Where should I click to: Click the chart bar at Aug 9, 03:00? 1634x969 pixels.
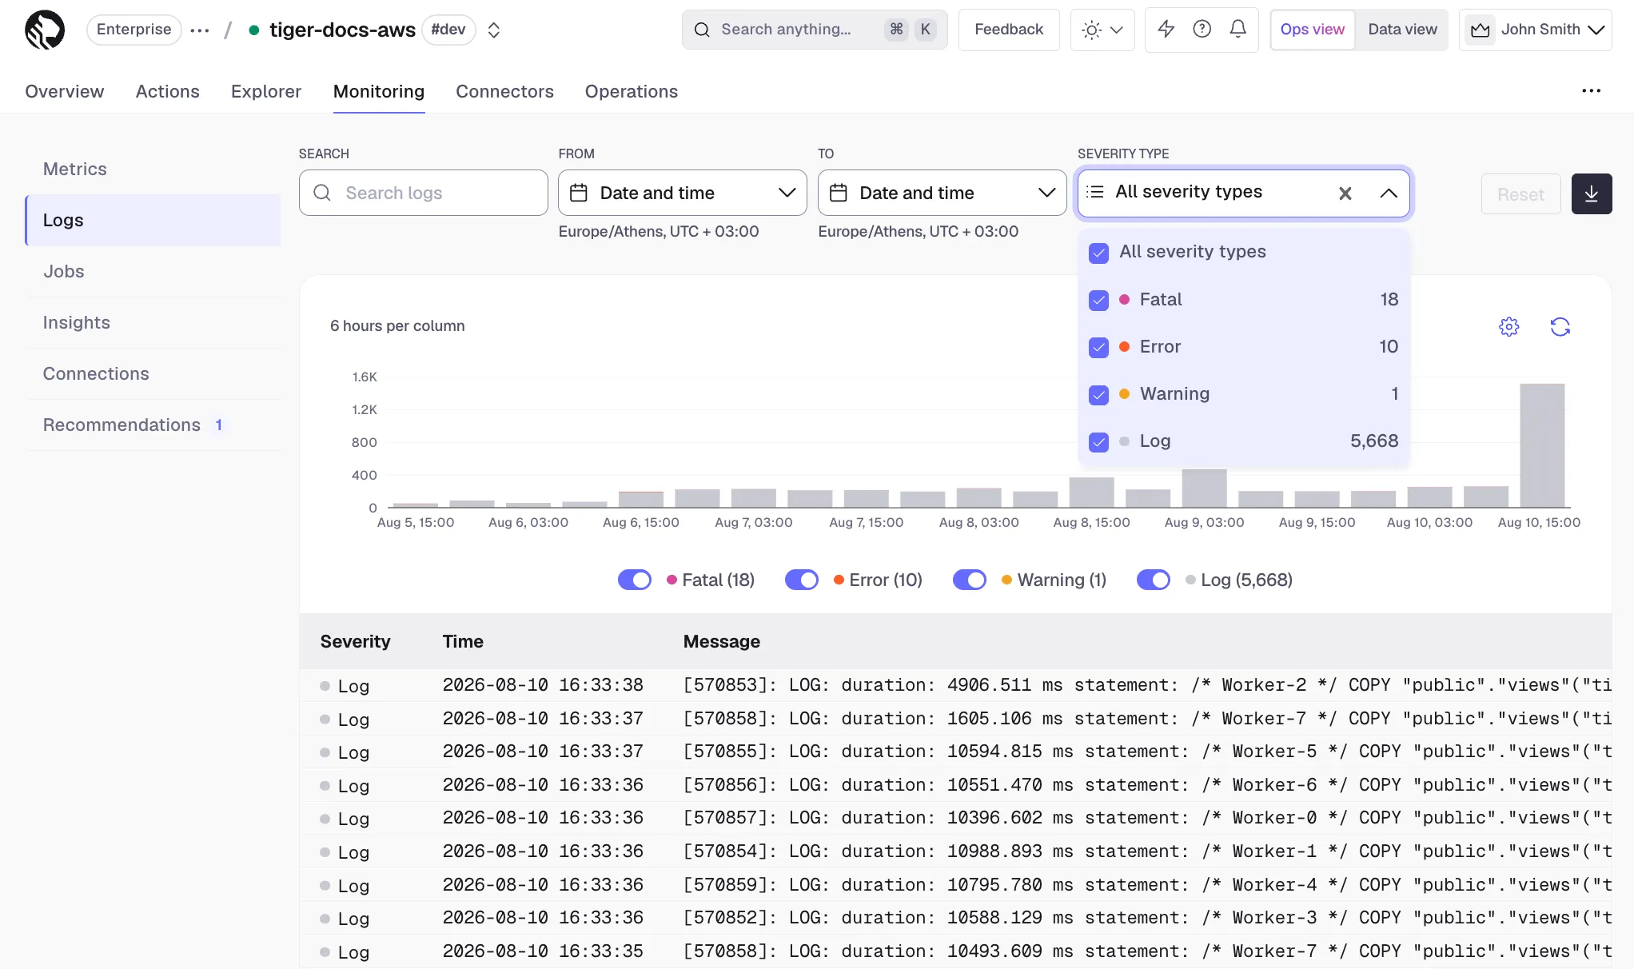click(x=1204, y=488)
